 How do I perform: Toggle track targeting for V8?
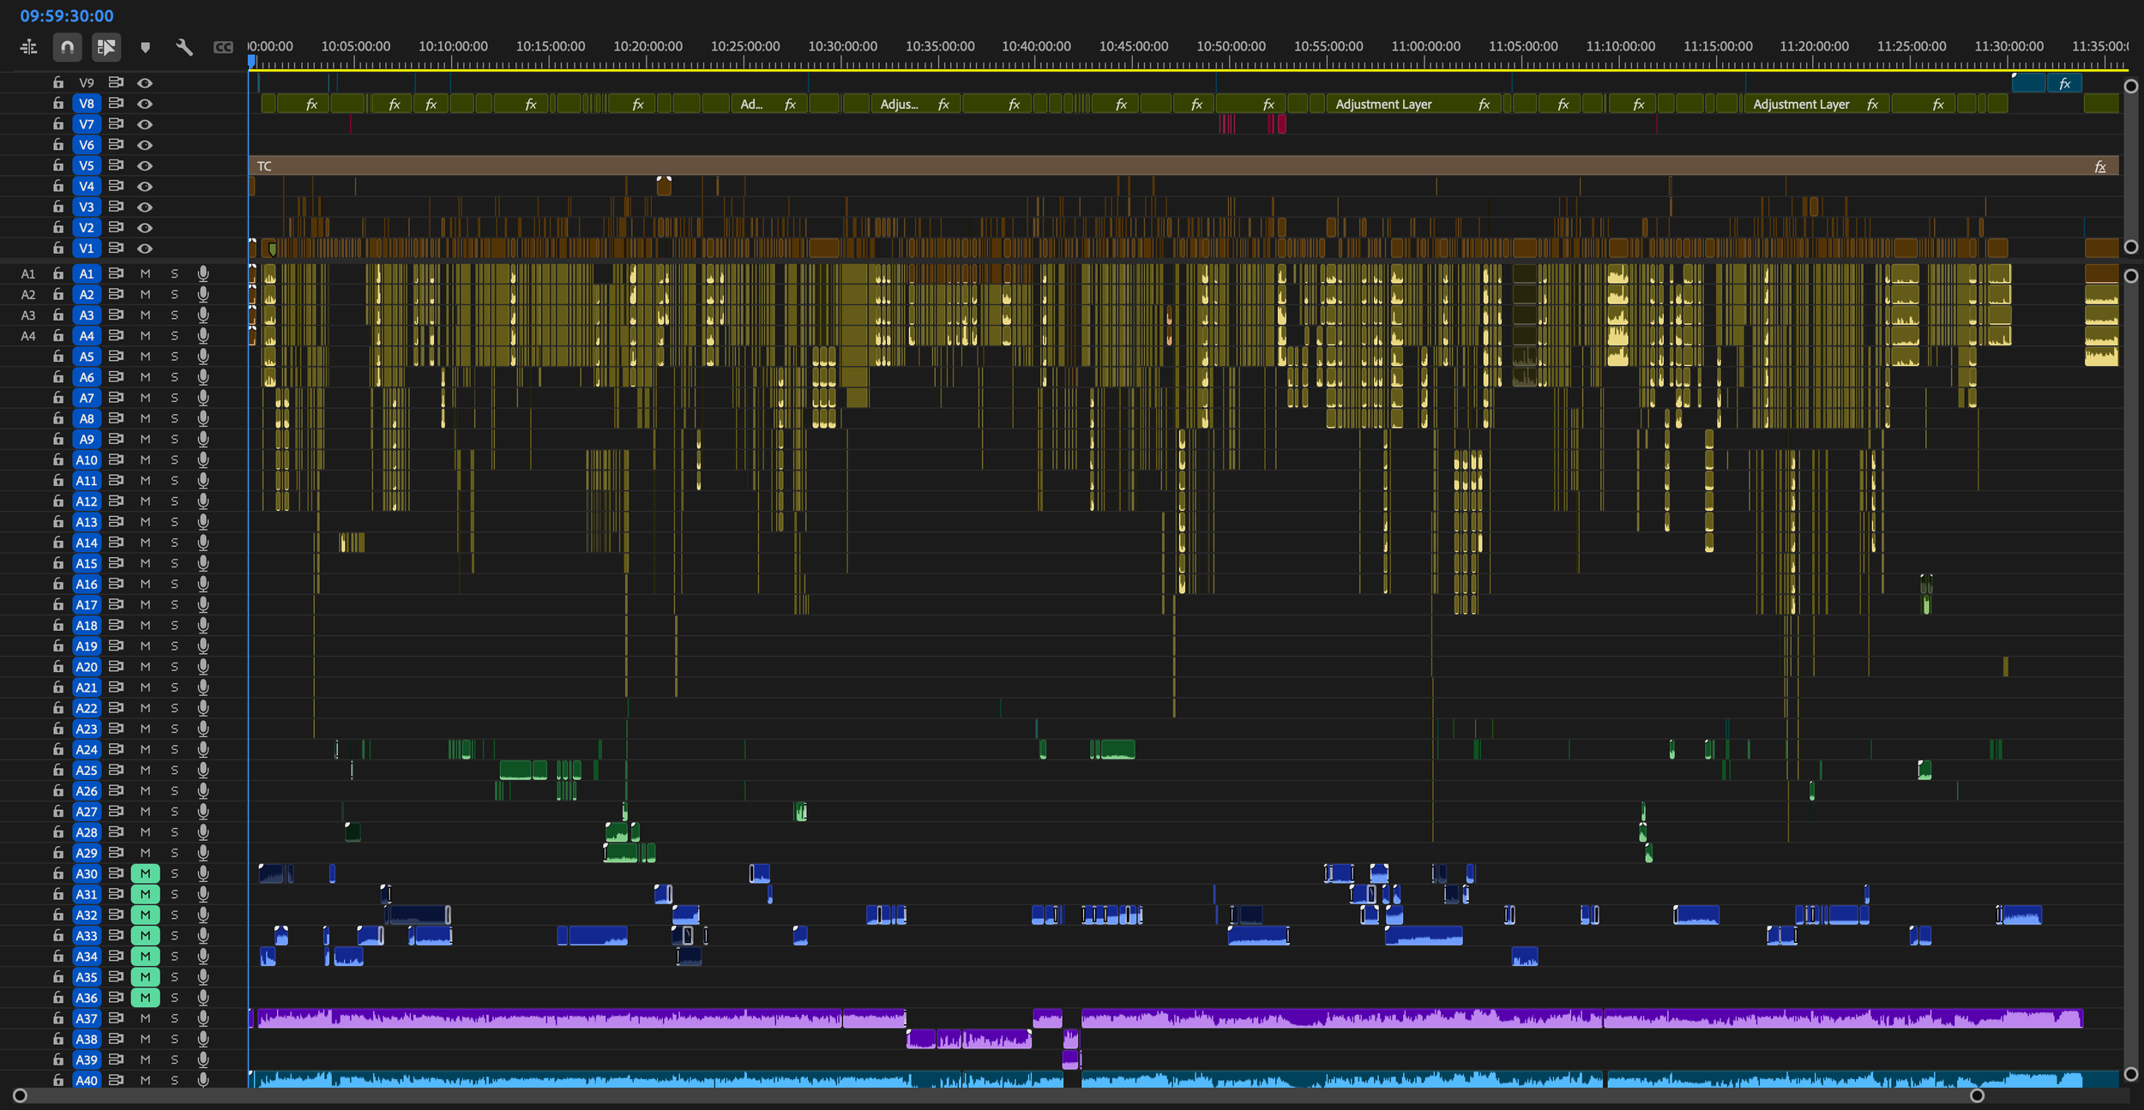click(87, 104)
